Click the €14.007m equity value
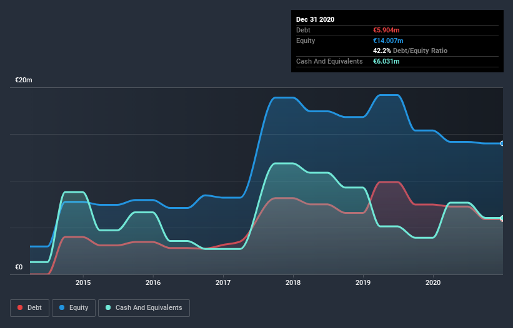513x328 pixels. click(x=388, y=41)
